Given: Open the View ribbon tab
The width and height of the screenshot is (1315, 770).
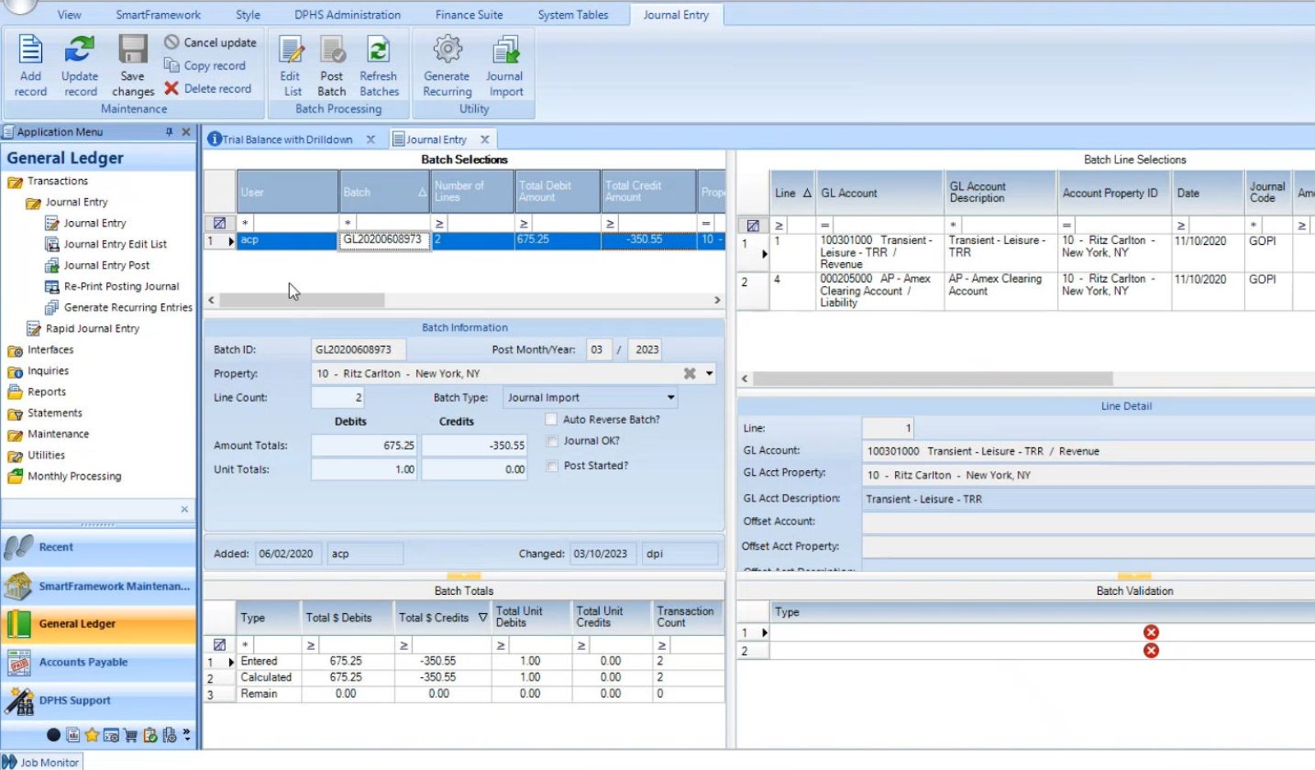Looking at the screenshot, I should 69,15.
